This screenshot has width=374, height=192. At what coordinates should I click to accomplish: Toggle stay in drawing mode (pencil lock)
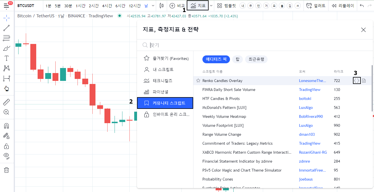pyautogui.click(x=6, y=136)
